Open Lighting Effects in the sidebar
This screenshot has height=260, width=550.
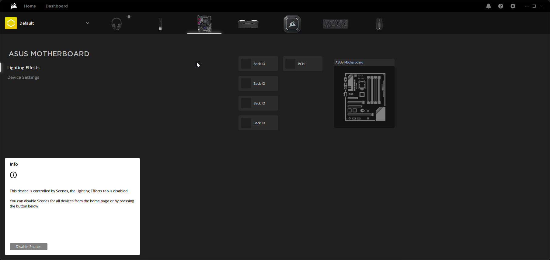click(23, 67)
